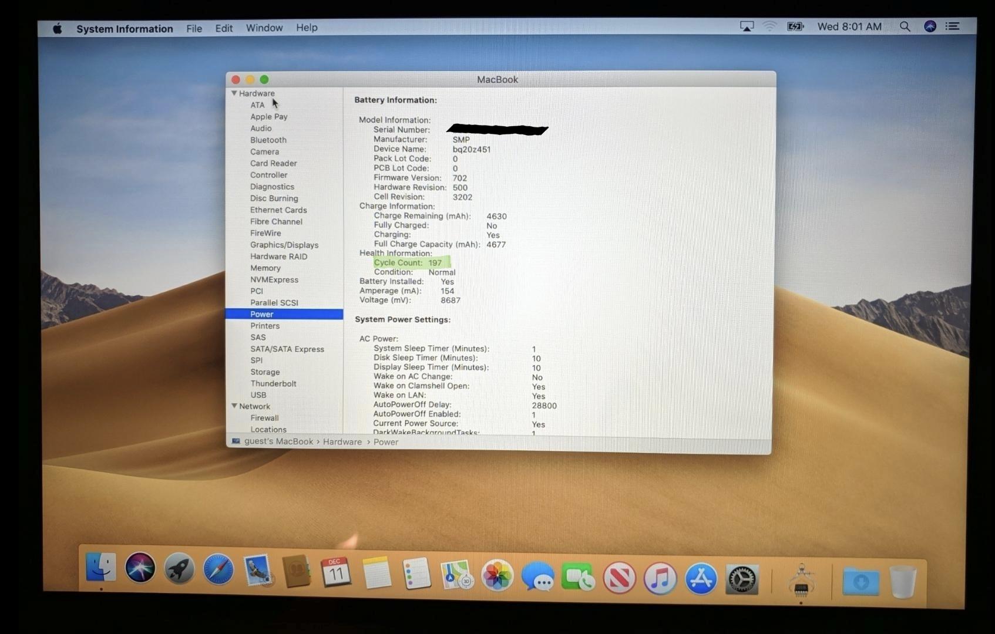
Task: Click the Wed 8:01 AM clock
Action: [x=849, y=26]
